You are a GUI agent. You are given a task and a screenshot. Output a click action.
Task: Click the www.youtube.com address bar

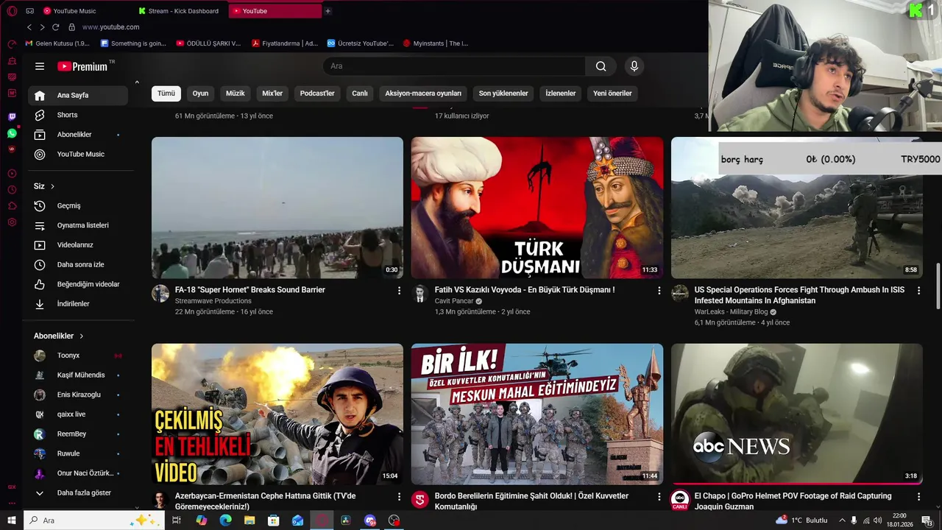click(110, 27)
